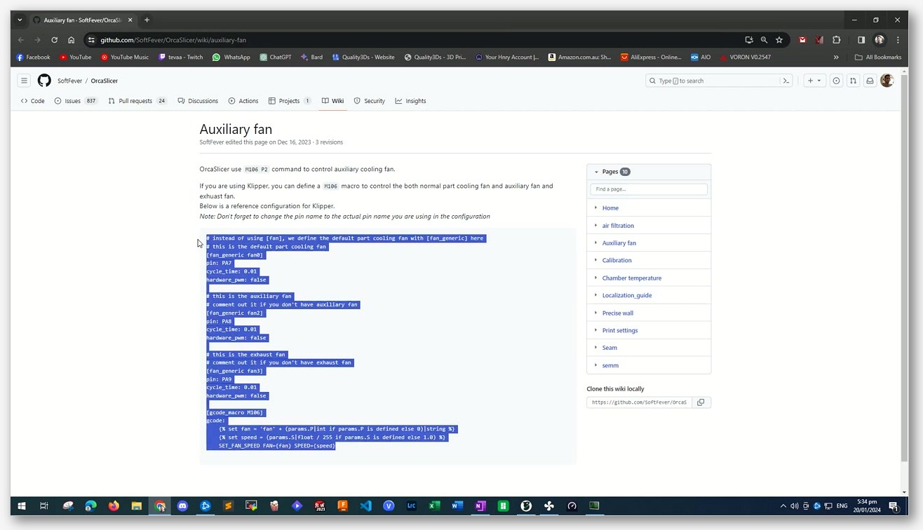This screenshot has height=530, width=923.
Task: Switch to the Issues tab
Action: pyautogui.click(x=76, y=101)
